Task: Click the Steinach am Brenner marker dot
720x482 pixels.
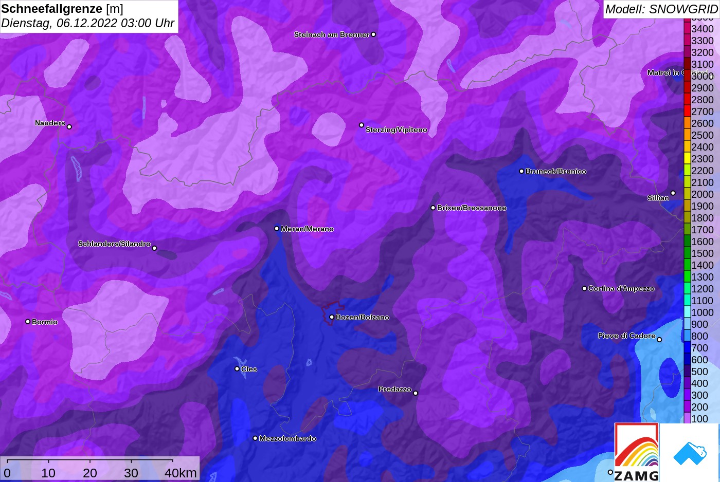Action: (373, 34)
